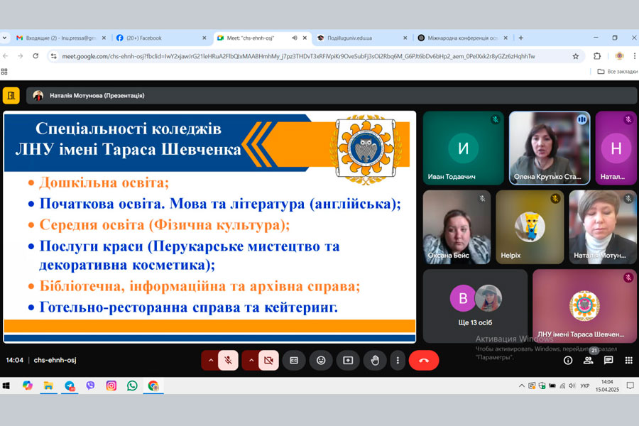The image size is (639, 426).
Task: Open the meeting details info icon
Action: pos(568,361)
